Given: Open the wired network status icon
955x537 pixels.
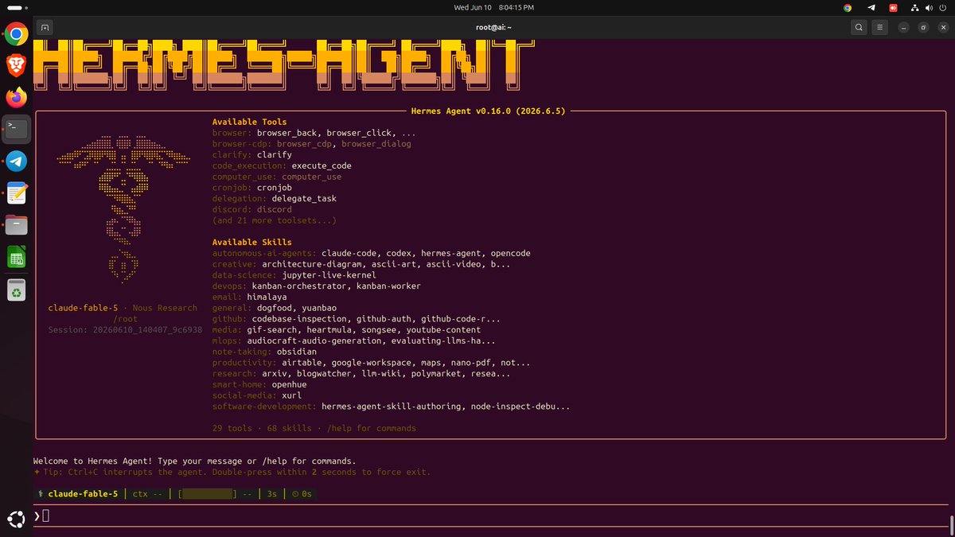Looking at the screenshot, I should pyautogui.click(x=915, y=7).
